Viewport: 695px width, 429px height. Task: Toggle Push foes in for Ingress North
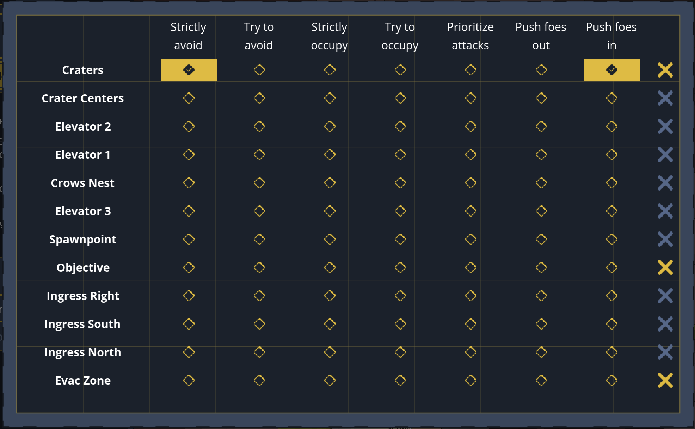(612, 352)
